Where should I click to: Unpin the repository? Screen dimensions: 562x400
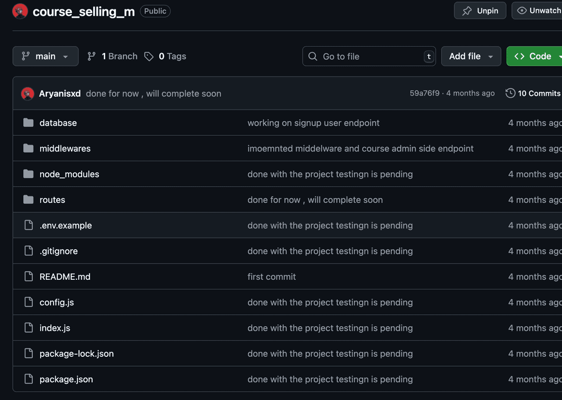(x=480, y=10)
